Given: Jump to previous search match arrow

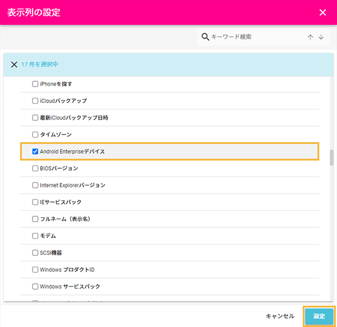Looking at the screenshot, I should pos(310,37).
